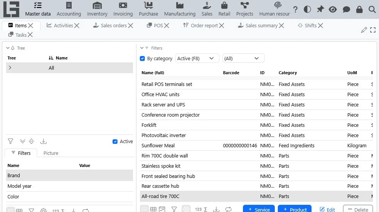The width and height of the screenshot is (379, 212).
Task: Open the Projects module
Action: (x=244, y=9)
